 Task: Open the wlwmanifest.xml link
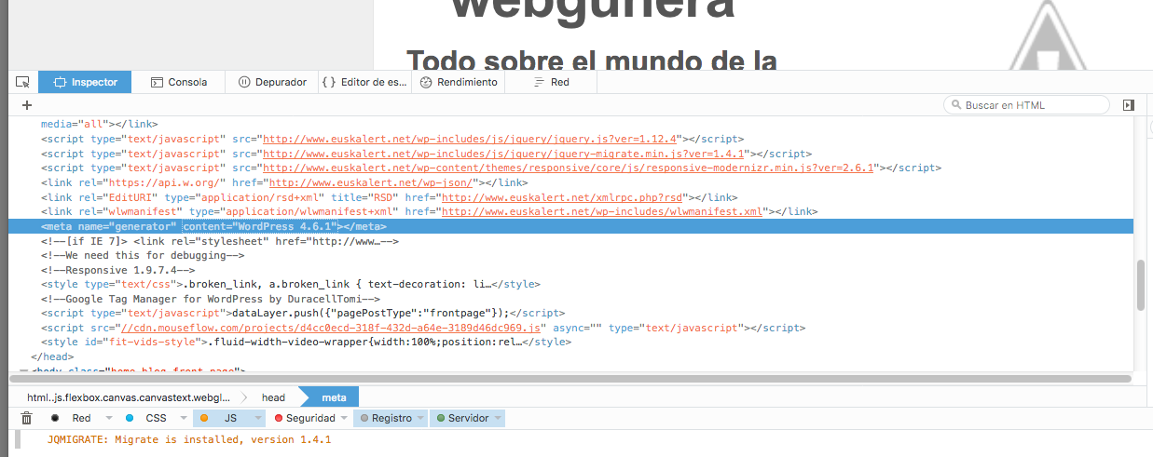[602, 212]
